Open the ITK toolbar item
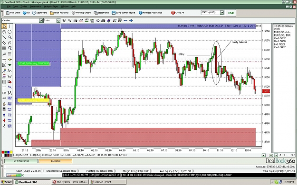This screenshot has width=297, height=185. click(26, 13)
